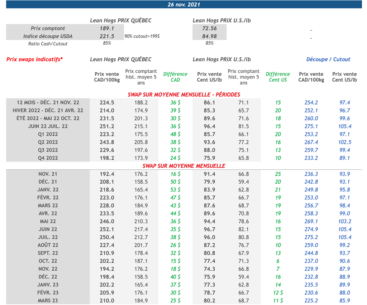
Task: Select the JANV. 22 month row label
Action: 48,190
